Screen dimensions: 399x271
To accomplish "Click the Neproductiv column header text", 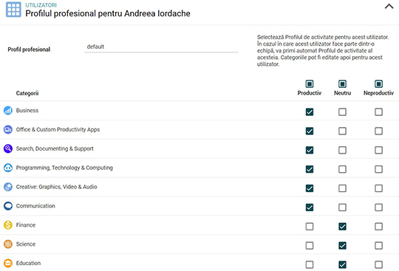I will click(378, 93).
